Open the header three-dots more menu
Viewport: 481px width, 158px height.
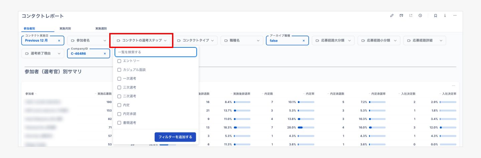click(455, 16)
